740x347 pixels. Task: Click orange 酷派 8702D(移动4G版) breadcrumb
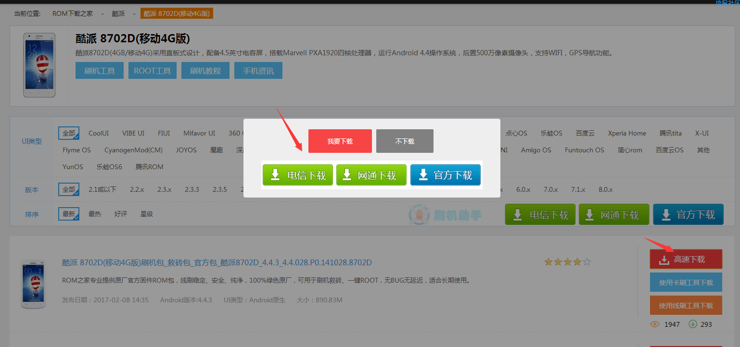(177, 13)
